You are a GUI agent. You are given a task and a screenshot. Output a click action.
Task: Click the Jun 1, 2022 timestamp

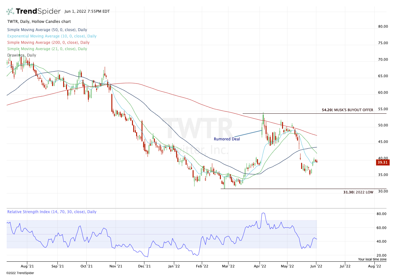(87, 11)
